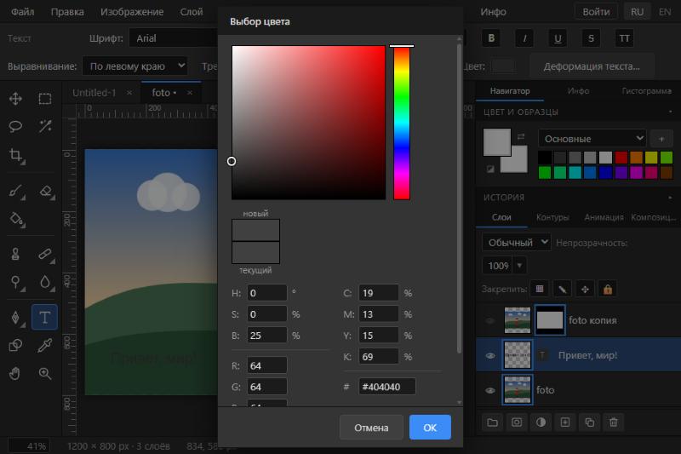
Task: Add new swatch plus button
Action: coord(661,139)
